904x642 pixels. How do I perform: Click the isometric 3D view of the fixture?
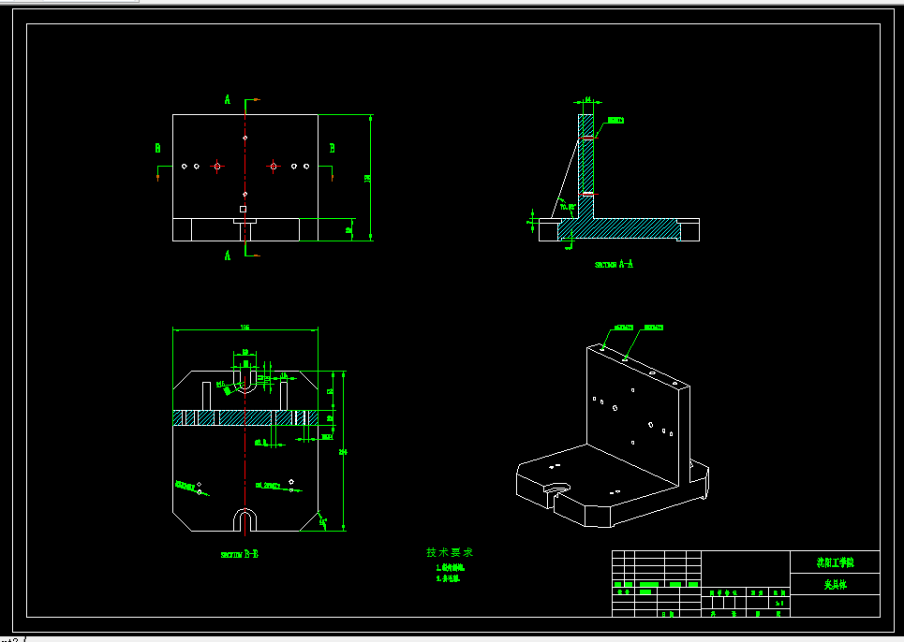pyautogui.click(x=613, y=435)
